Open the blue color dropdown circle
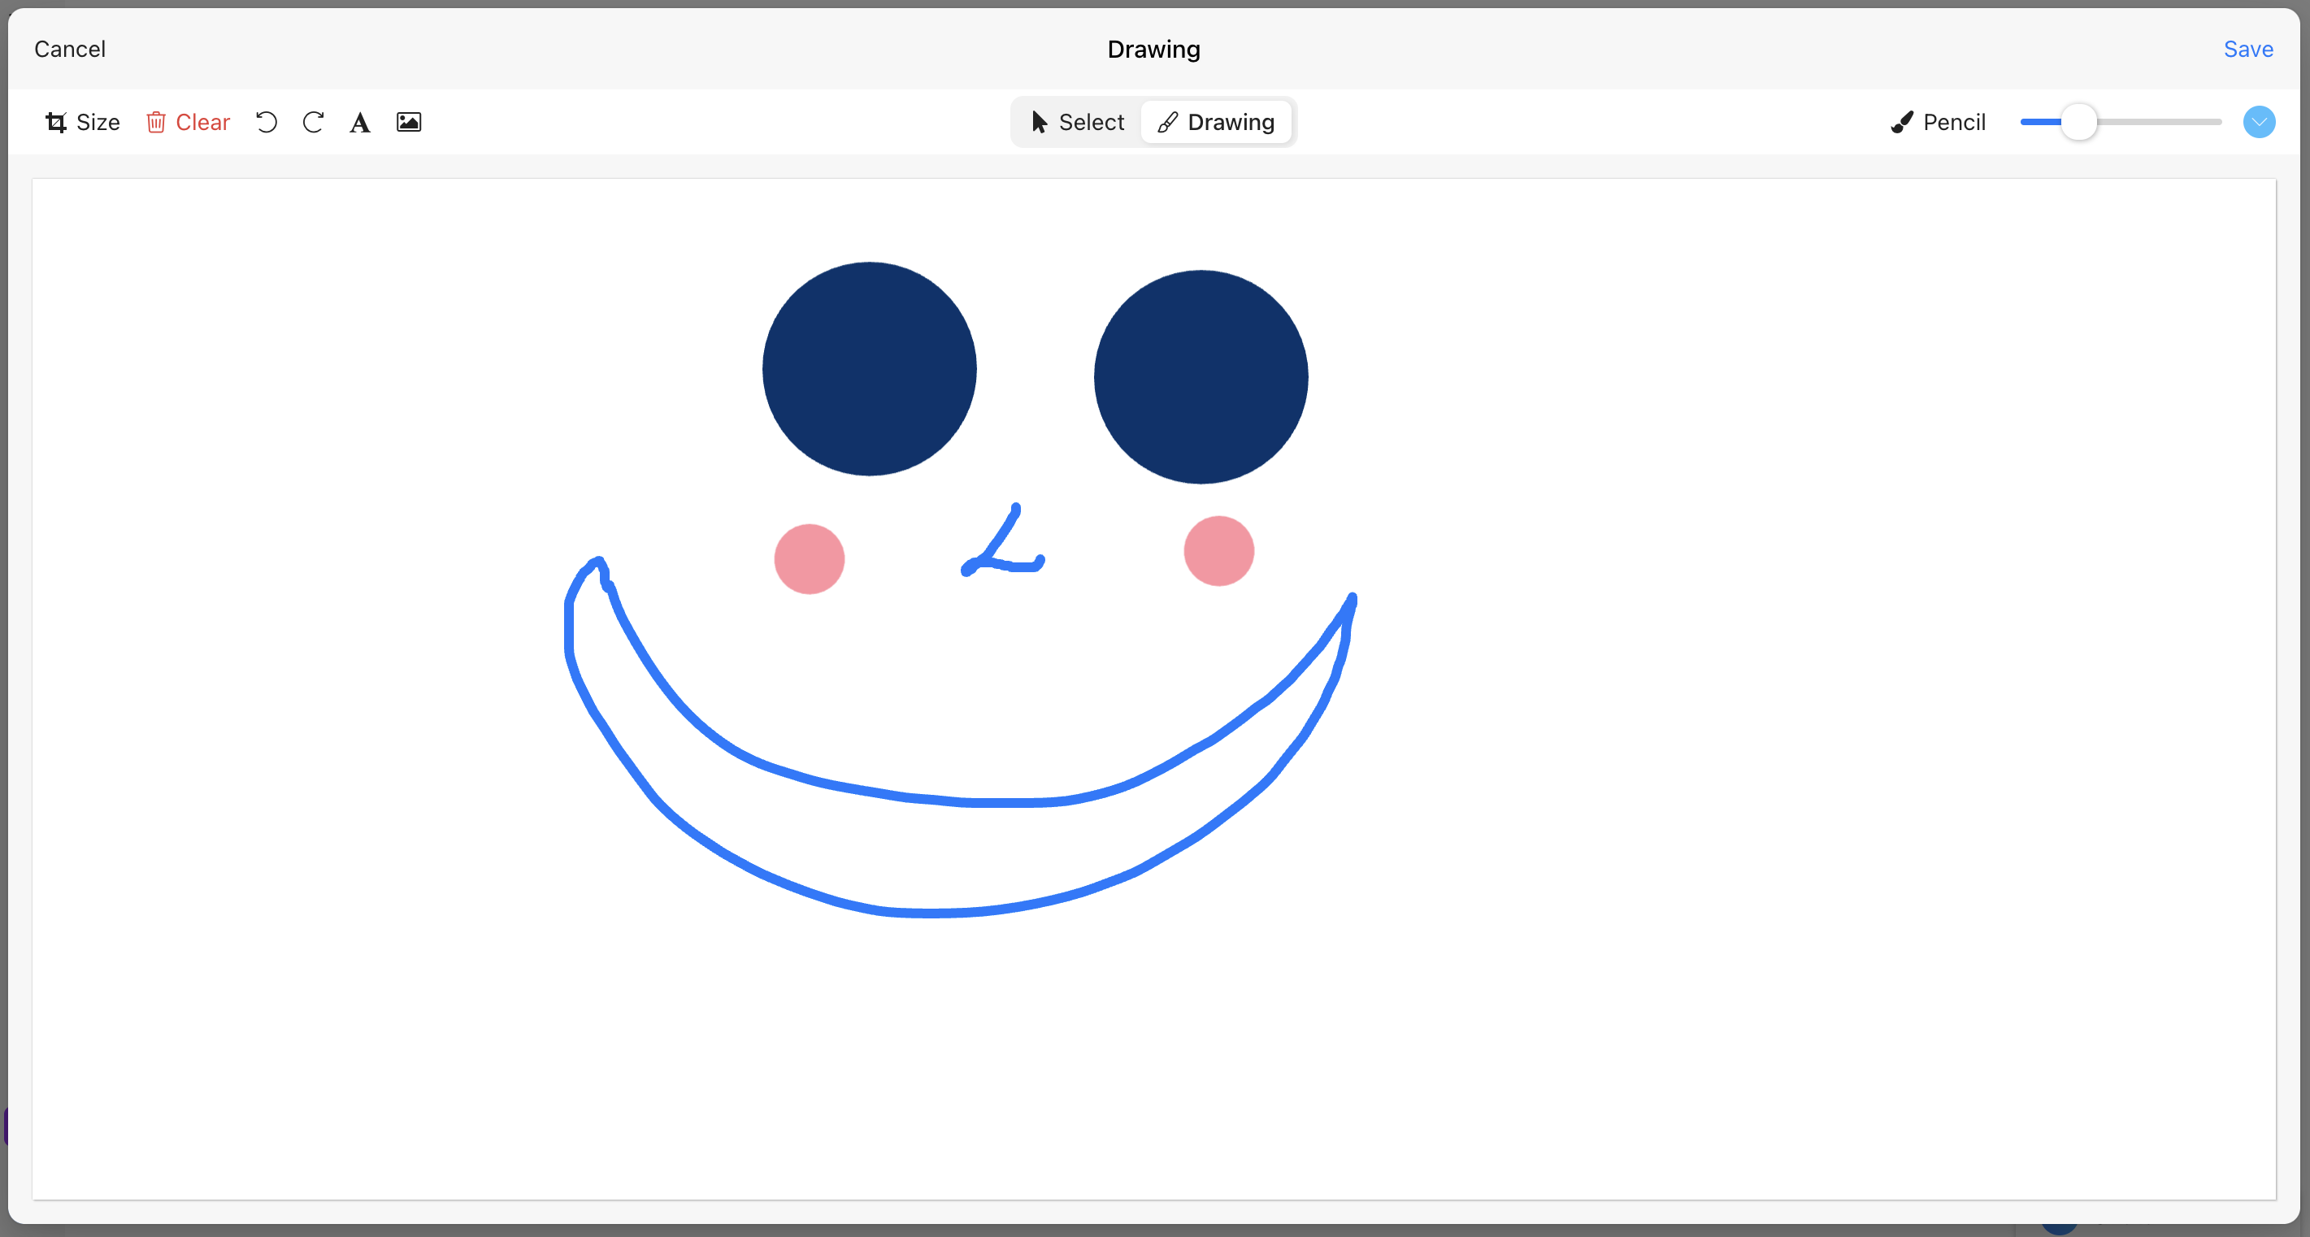The image size is (2310, 1237). [2258, 122]
